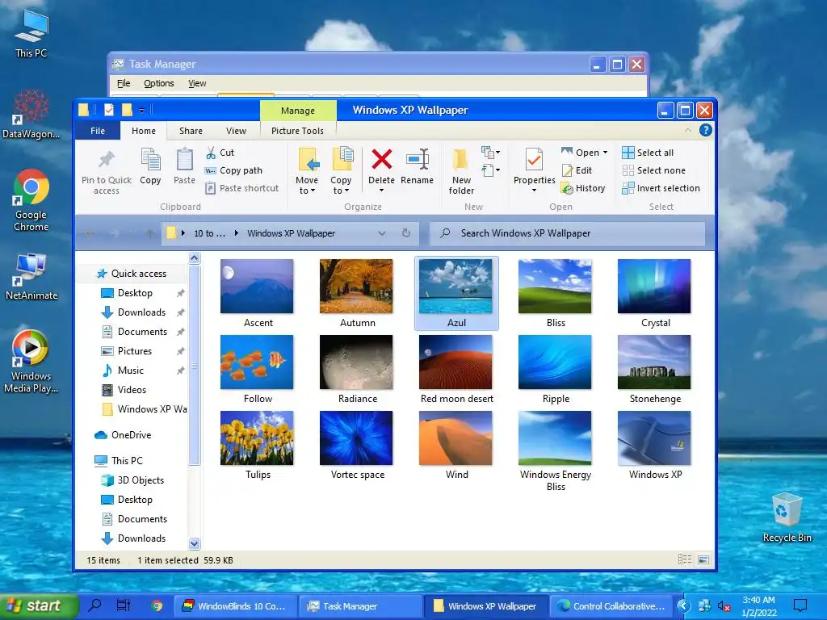This screenshot has width=827, height=620.
Task: Click Pin to Quick access icon
Action: (107, 171)
